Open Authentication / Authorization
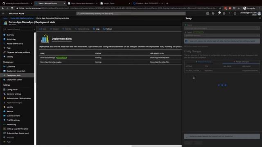Viewport: 262px width, 147px height. (18, 98)
